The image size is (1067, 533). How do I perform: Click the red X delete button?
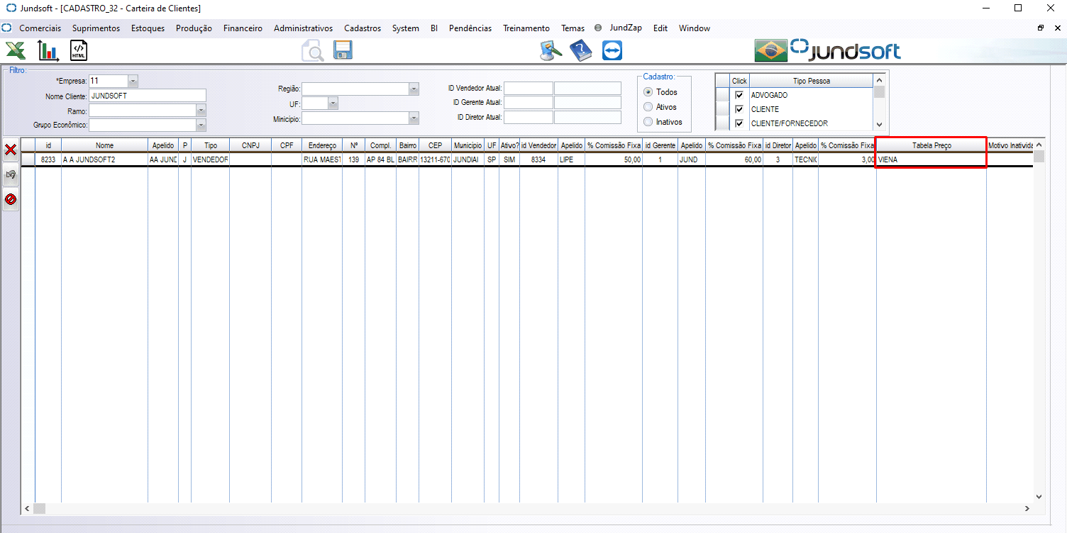(11, 150)
